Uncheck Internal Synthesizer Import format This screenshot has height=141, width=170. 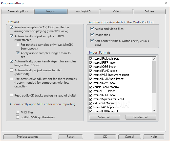pyautogui.click(x=91, y=99)
